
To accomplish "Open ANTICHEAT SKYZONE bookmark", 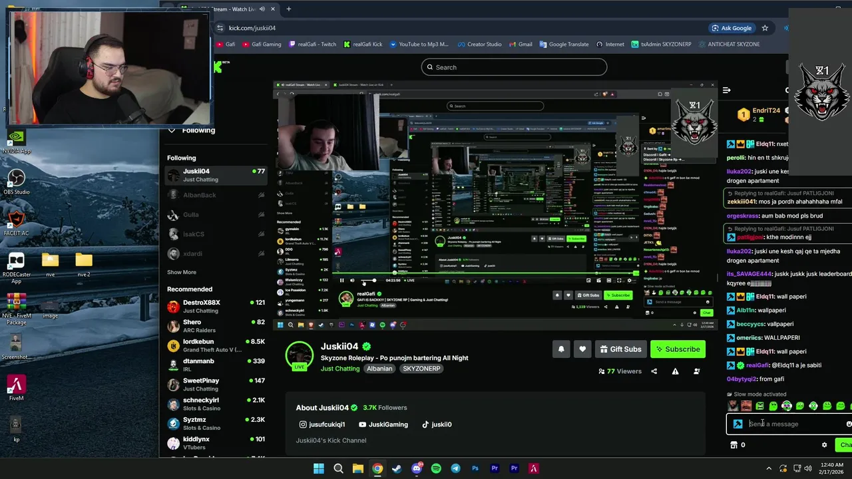I will point(729,45).
